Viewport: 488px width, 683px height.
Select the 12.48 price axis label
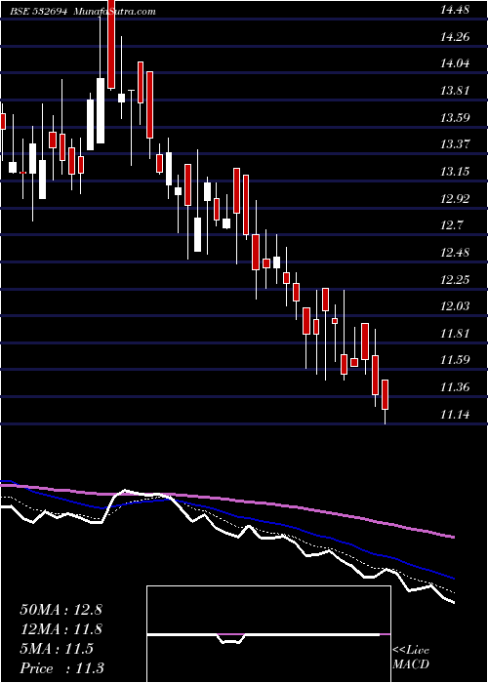(x=455, y=253)
